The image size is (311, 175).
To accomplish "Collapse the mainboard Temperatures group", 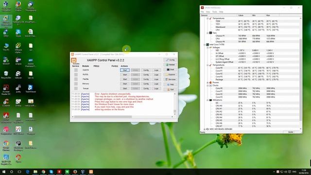I will 207,18.
